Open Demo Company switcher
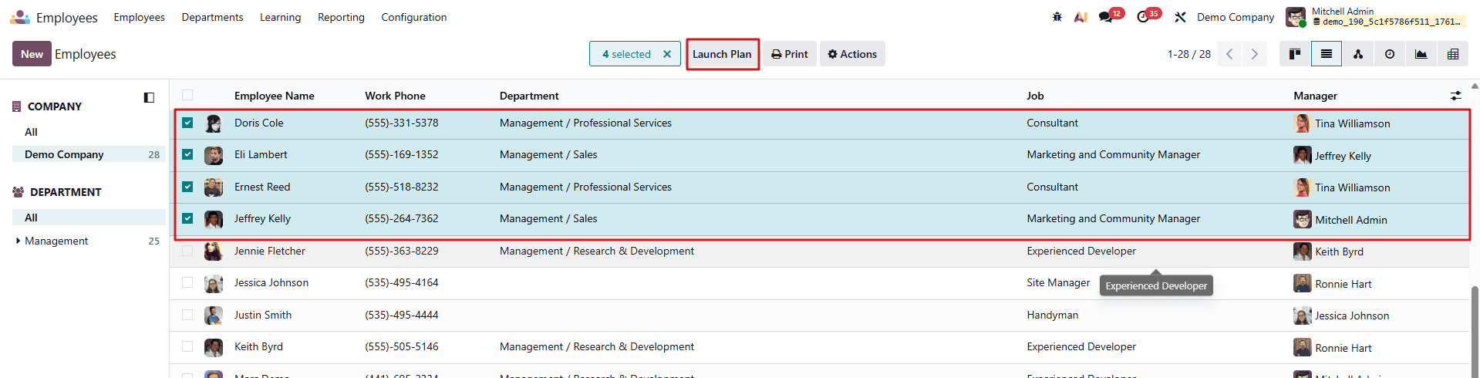1480x378 pixels. [1235, 17]
